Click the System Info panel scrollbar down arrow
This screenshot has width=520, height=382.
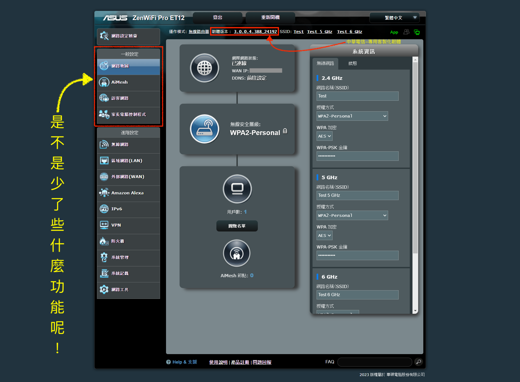[x=415, y=311]
